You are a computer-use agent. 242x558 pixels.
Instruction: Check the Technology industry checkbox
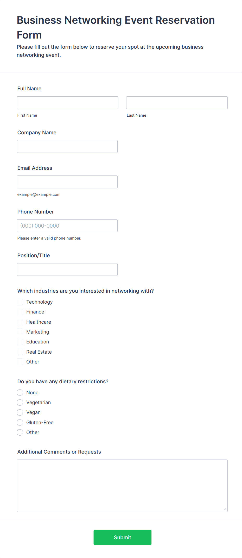20,302
